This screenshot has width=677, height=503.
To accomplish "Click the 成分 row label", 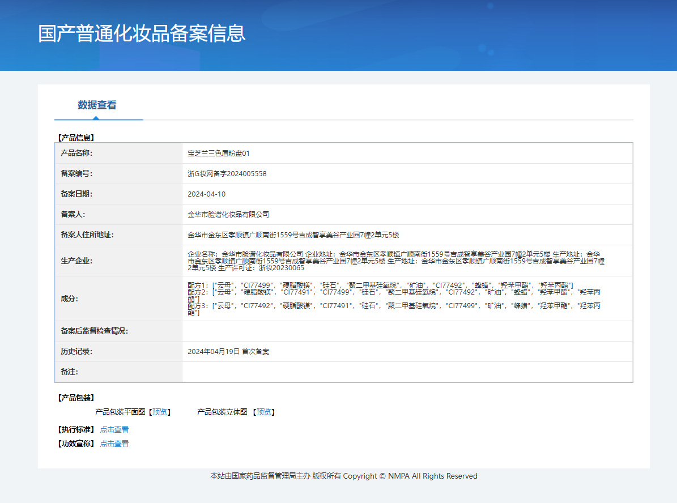I will (x=70, y=299).
